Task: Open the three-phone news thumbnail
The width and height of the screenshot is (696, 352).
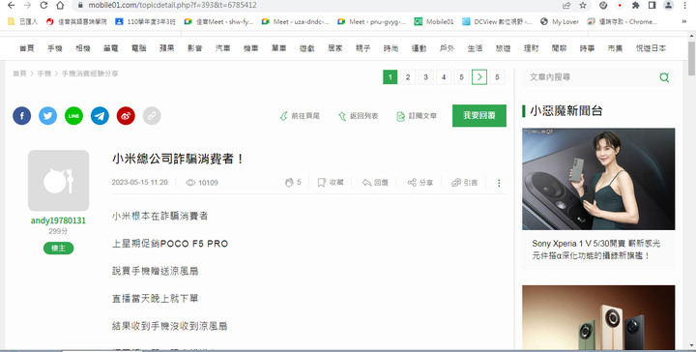Action: (598, 317)
